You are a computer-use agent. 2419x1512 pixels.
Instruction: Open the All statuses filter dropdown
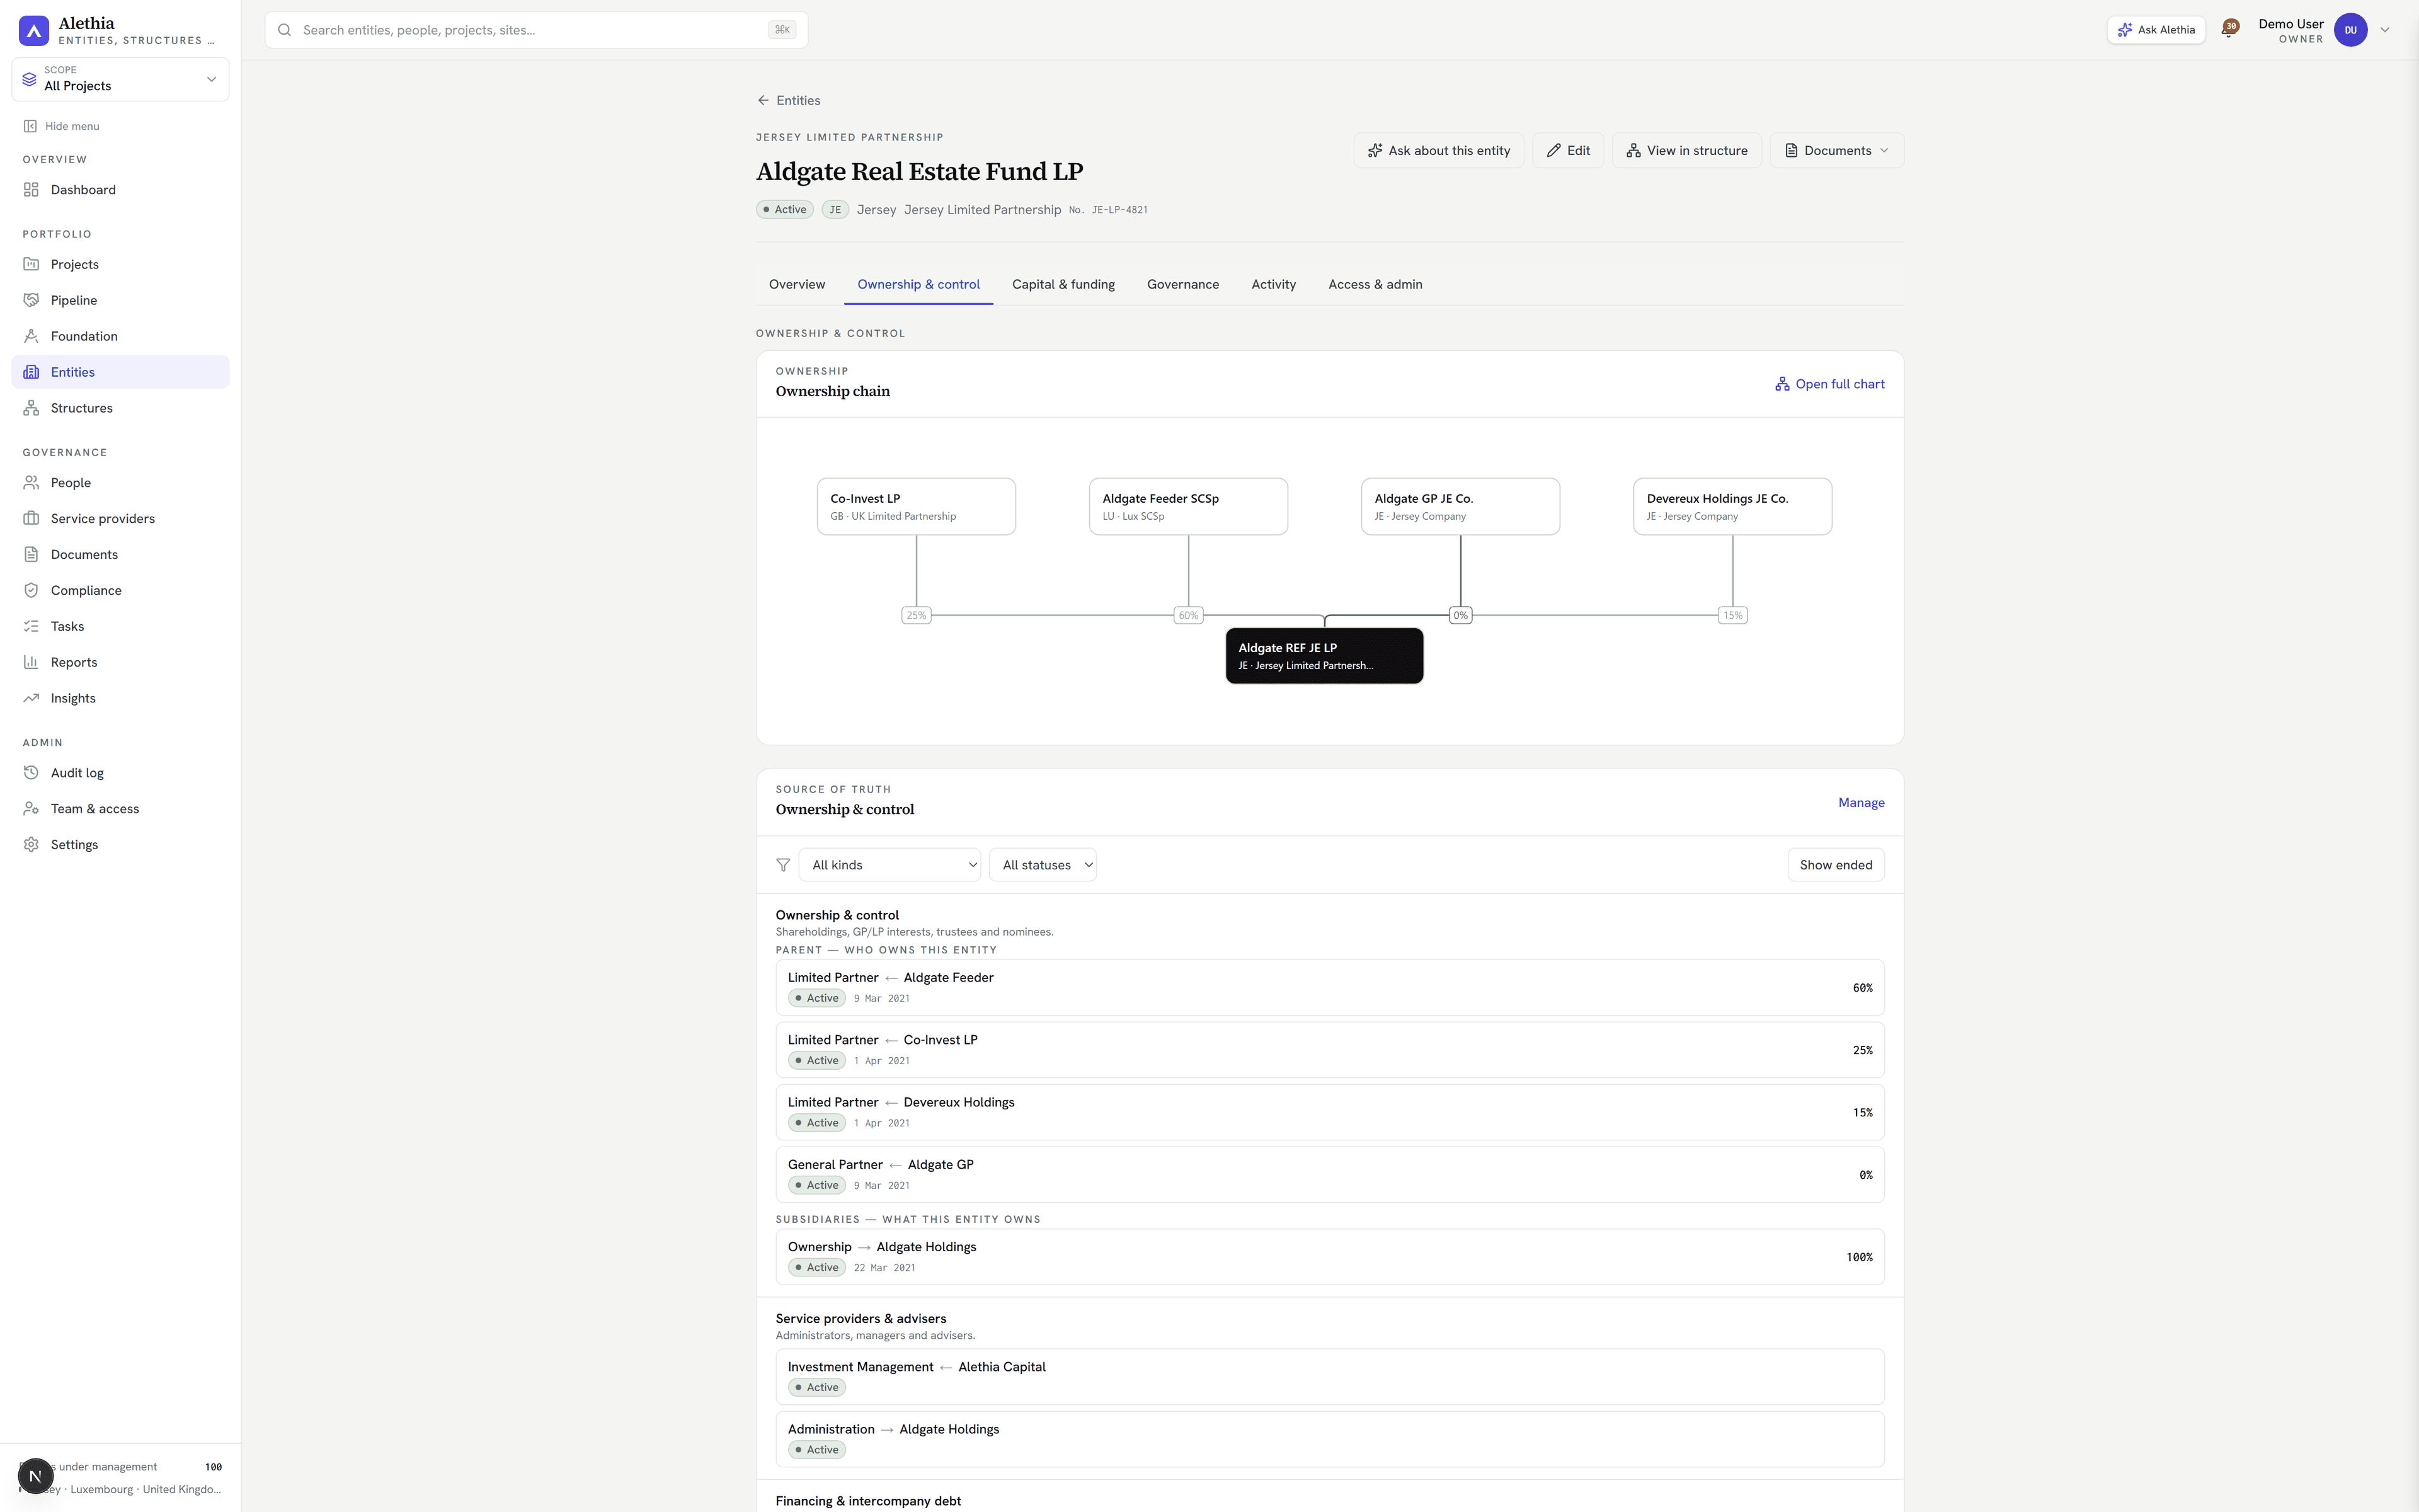(x=1043, y=865)
